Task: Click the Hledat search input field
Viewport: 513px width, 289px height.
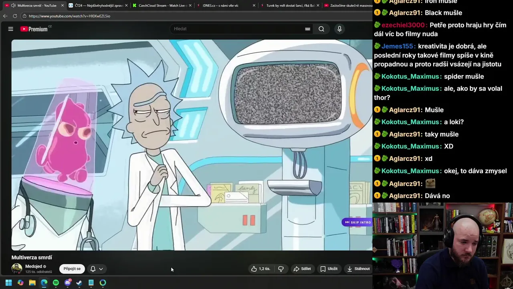Action: [238, 29]
